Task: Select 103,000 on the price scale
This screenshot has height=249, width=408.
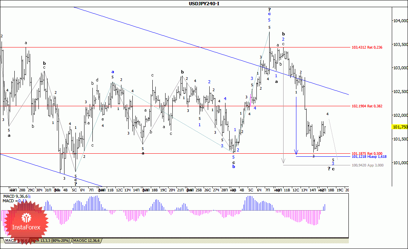Action: click(400, 68)
